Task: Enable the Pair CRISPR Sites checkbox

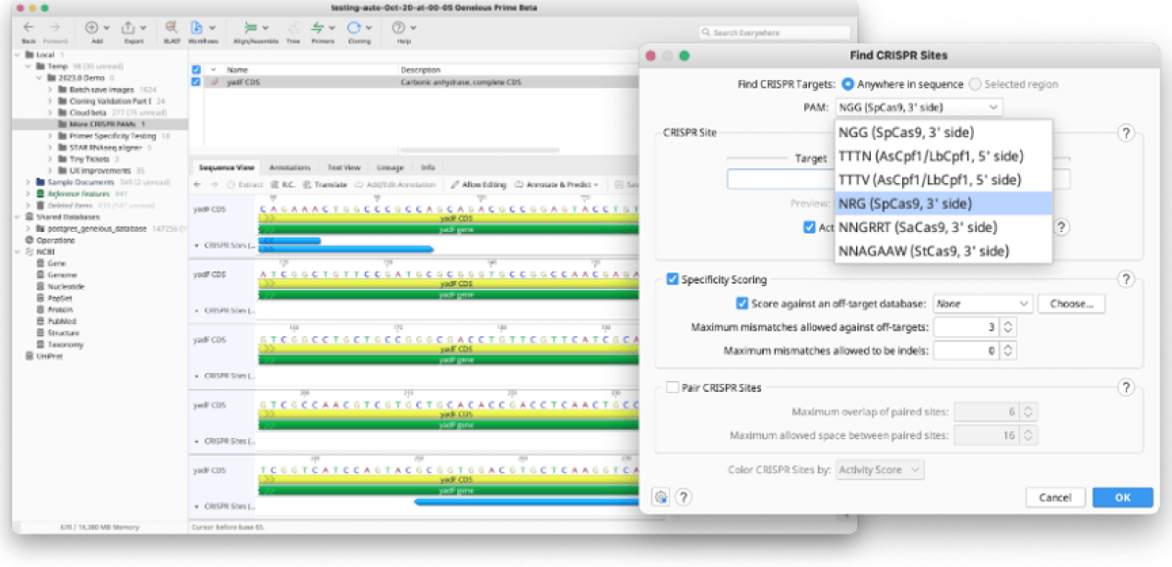Action: click(672, 388)
